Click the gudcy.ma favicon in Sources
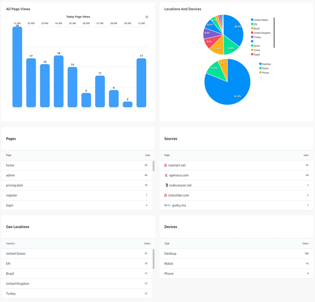Viewport: 315px width, 302px height. tap(167, 205)
